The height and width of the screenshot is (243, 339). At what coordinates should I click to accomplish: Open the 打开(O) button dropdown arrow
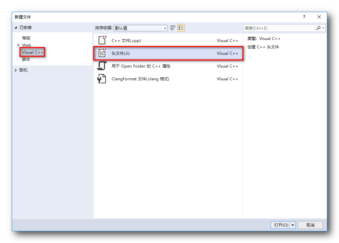293,225
